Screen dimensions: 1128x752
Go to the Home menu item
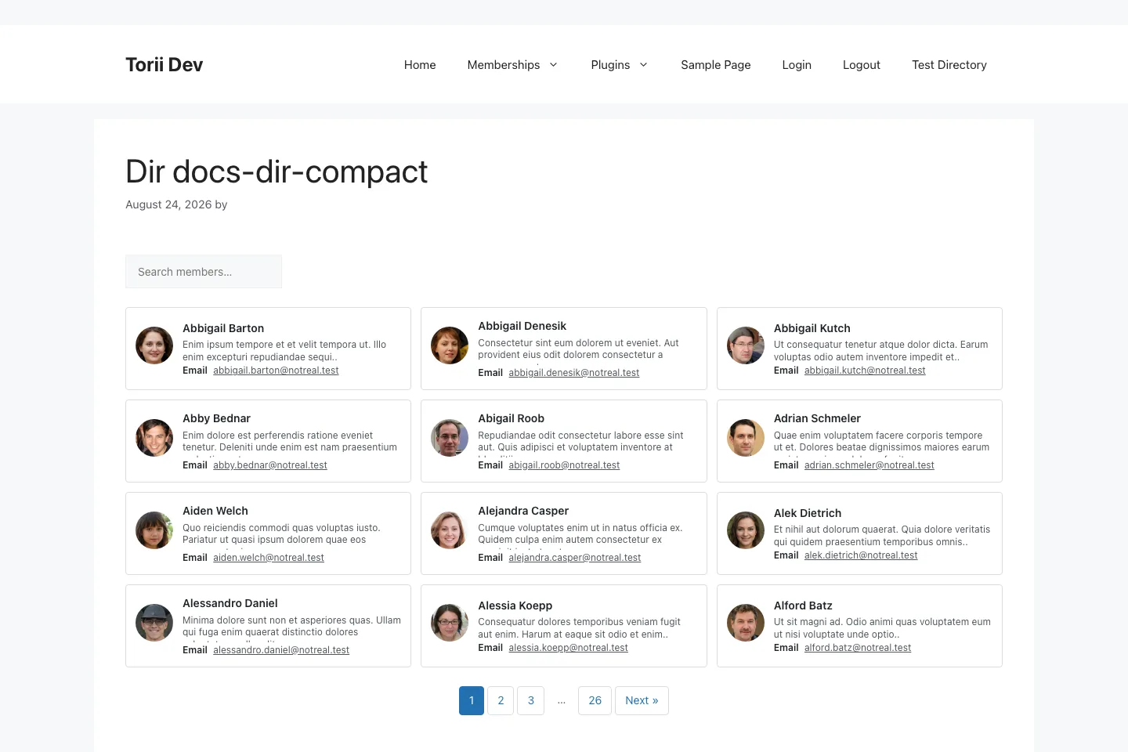[x=420, y=65]
